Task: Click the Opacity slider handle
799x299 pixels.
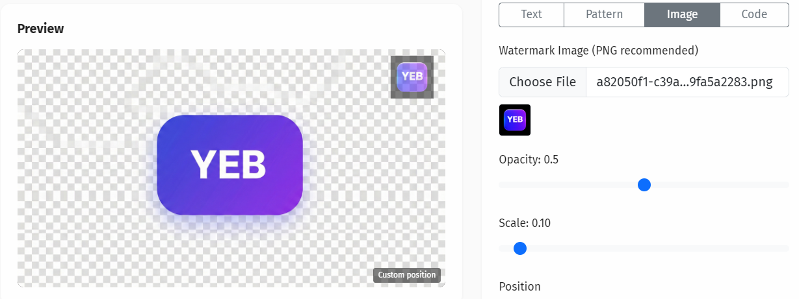Action: tap(644, 185)
